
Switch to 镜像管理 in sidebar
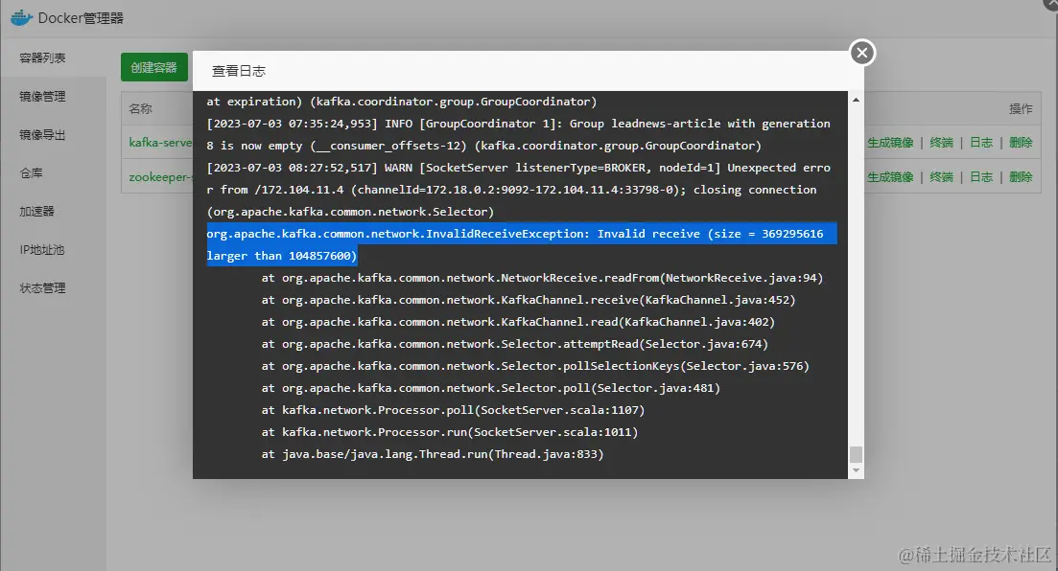[x=43, y=97]
